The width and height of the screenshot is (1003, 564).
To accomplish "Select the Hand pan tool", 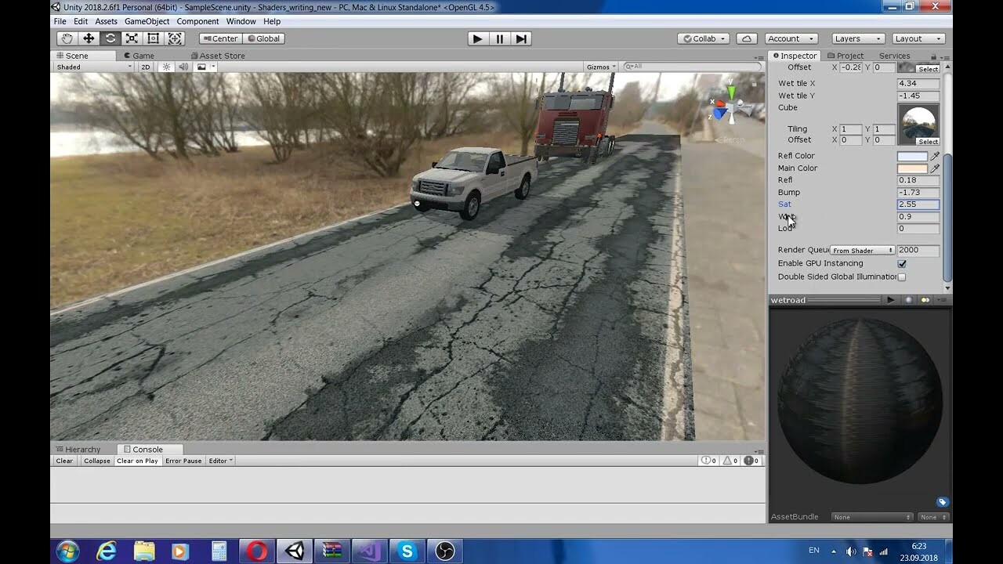I will [67, 38].
